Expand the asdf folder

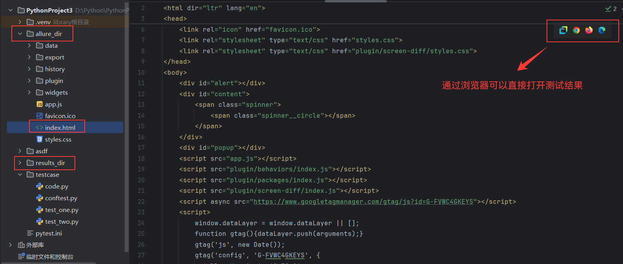(x=20, y=151)
